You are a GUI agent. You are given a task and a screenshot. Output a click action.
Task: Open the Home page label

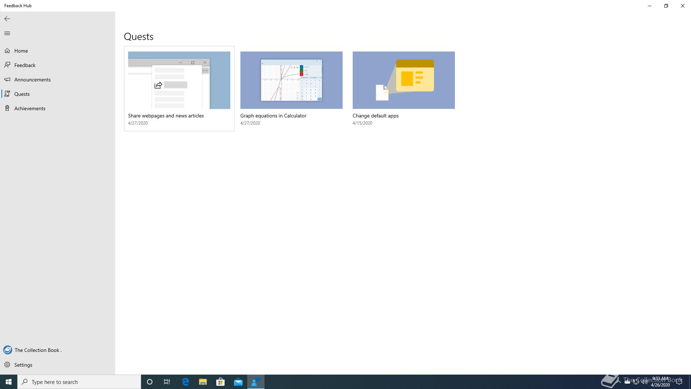21,51
